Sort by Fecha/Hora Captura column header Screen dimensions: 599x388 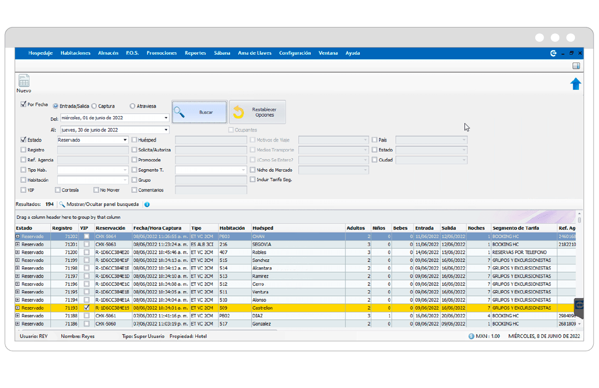click(160, 228)
